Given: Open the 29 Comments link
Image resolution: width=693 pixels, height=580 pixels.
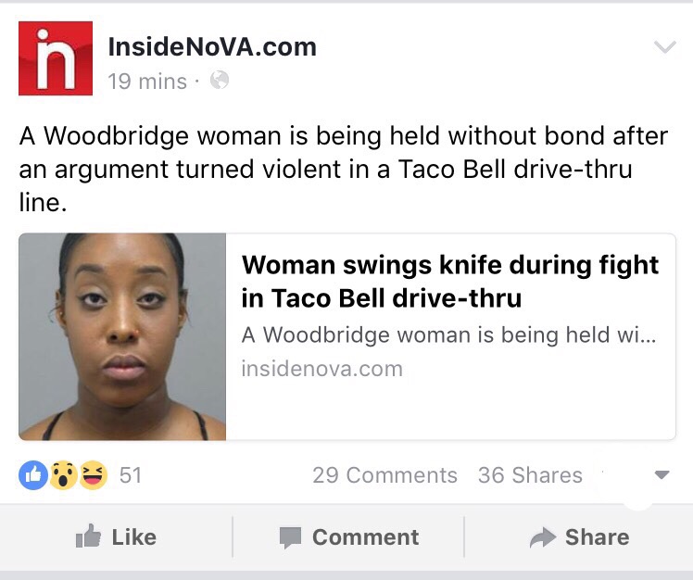Looking at the screenshot, I should [384, 475].
